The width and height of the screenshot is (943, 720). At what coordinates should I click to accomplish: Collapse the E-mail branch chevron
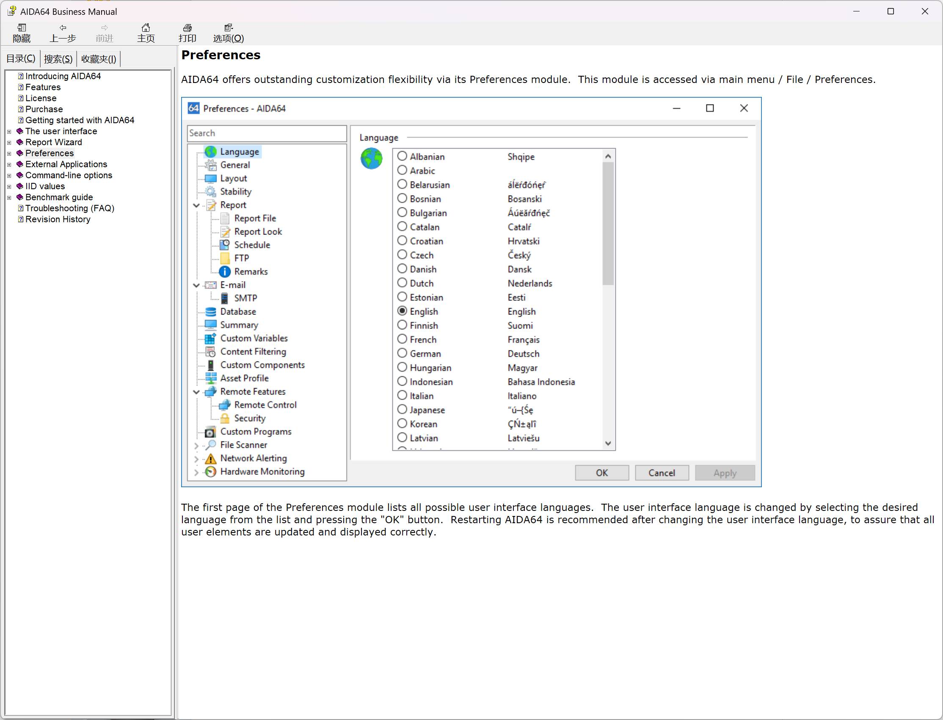[196, 285]
